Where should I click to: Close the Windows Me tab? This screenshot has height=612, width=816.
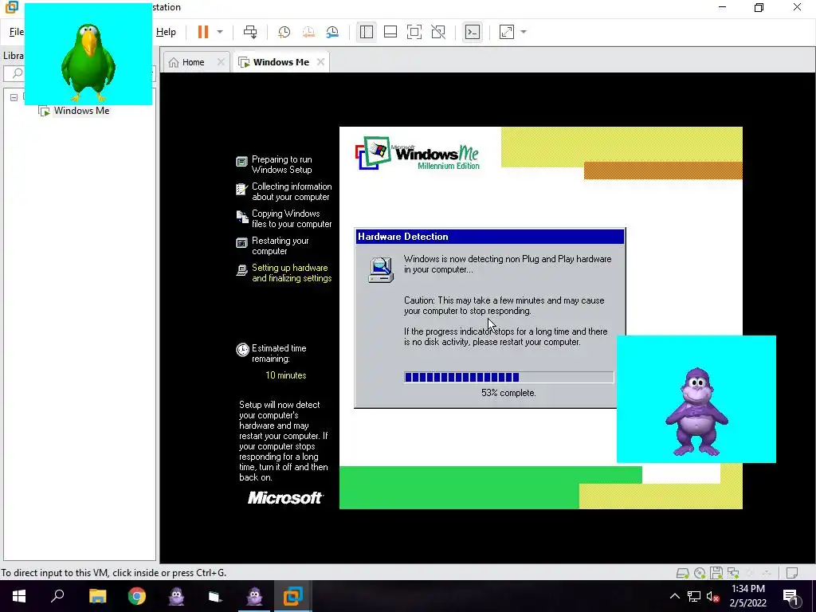point(320,62)
